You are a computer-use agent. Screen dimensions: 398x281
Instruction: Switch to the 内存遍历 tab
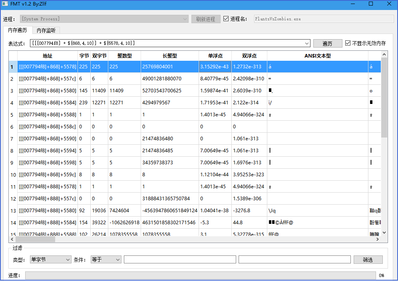pos(18,30)
